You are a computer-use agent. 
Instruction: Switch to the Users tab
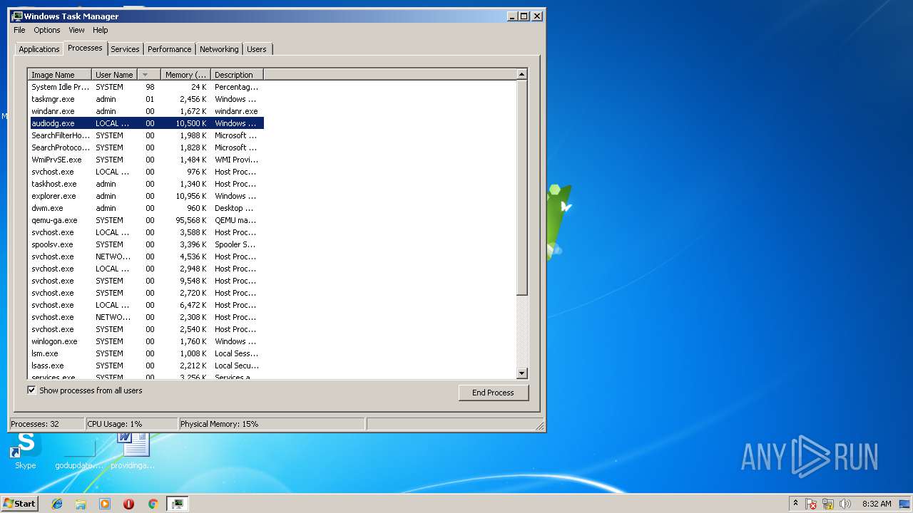(257, 49)
